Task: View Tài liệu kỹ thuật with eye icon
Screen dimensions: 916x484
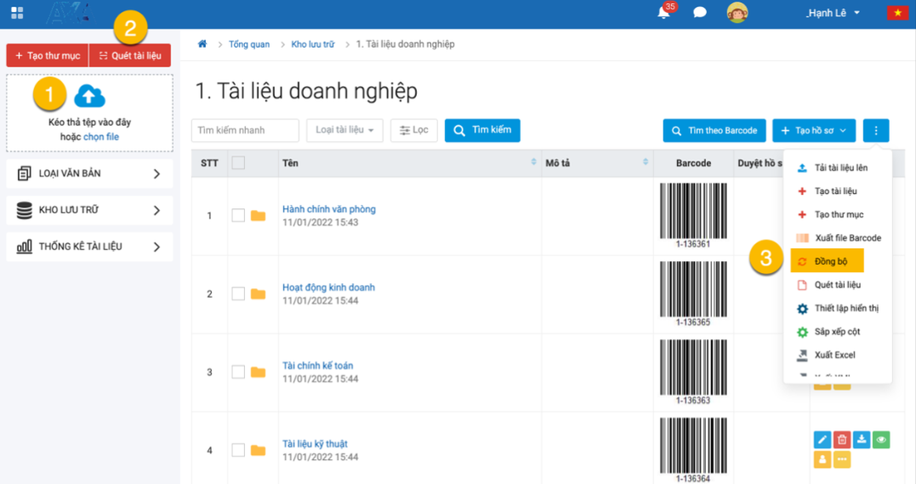Action: coord(881,440)
